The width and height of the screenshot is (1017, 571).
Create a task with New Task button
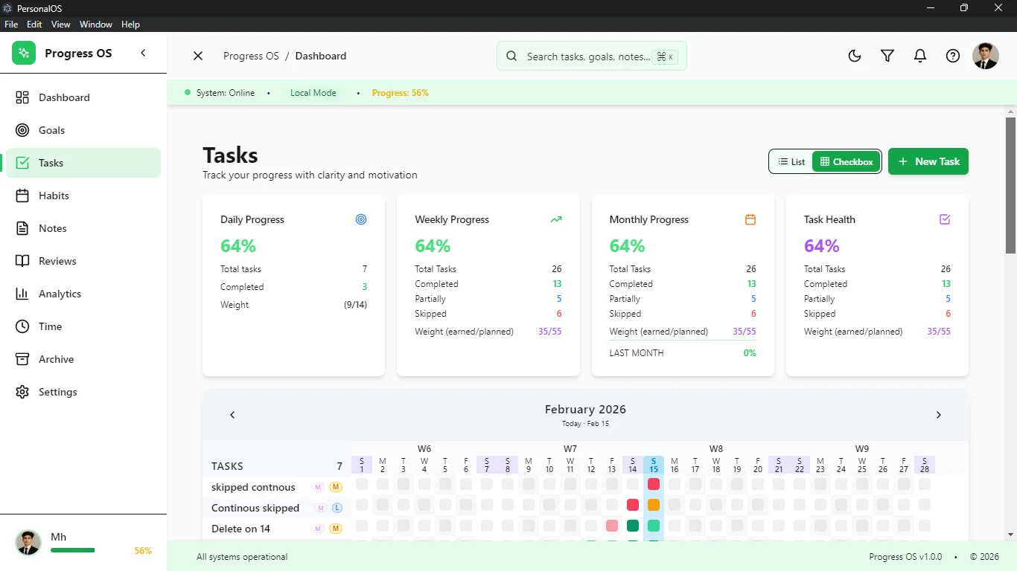coord(928,161)
